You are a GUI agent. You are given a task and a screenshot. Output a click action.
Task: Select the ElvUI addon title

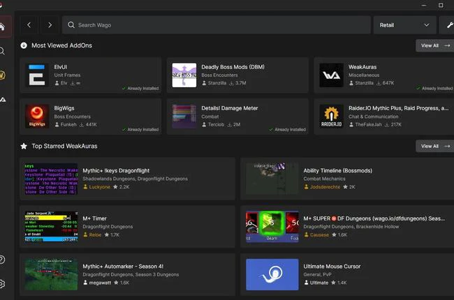61,67
